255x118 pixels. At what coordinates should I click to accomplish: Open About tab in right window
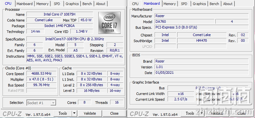tap(228, 4)
